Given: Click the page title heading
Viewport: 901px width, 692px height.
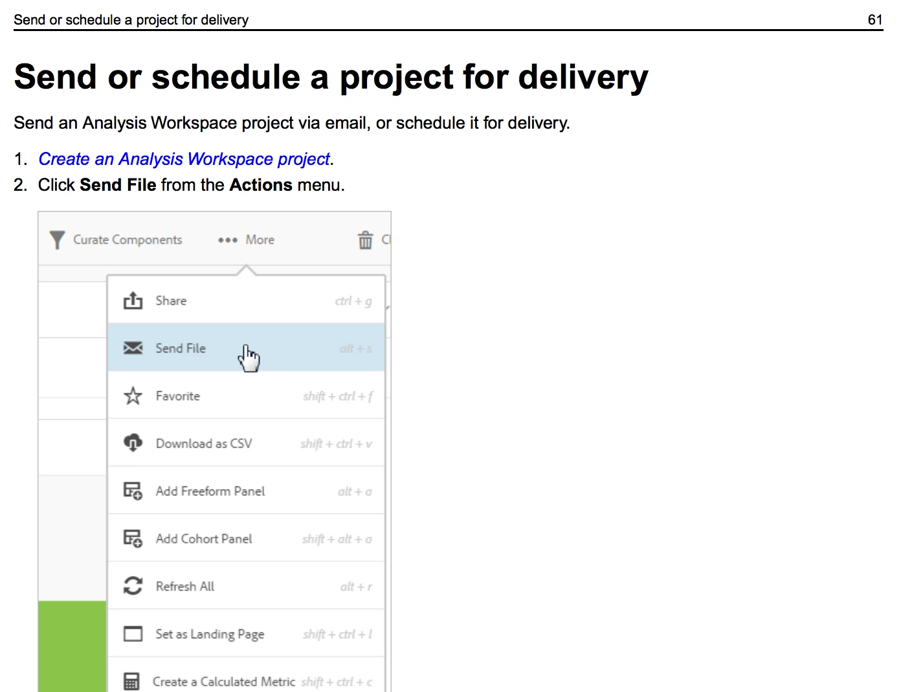Looking at the screenshot, I should point(331,77).
